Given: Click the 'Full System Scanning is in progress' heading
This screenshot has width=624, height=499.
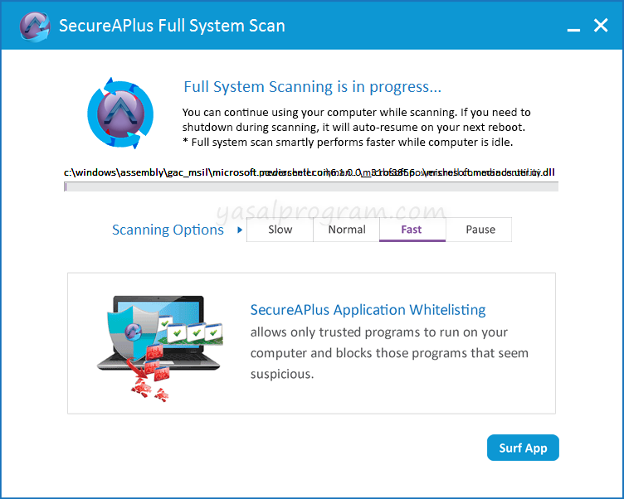Looking at the screenshot, I should [312, 87].
